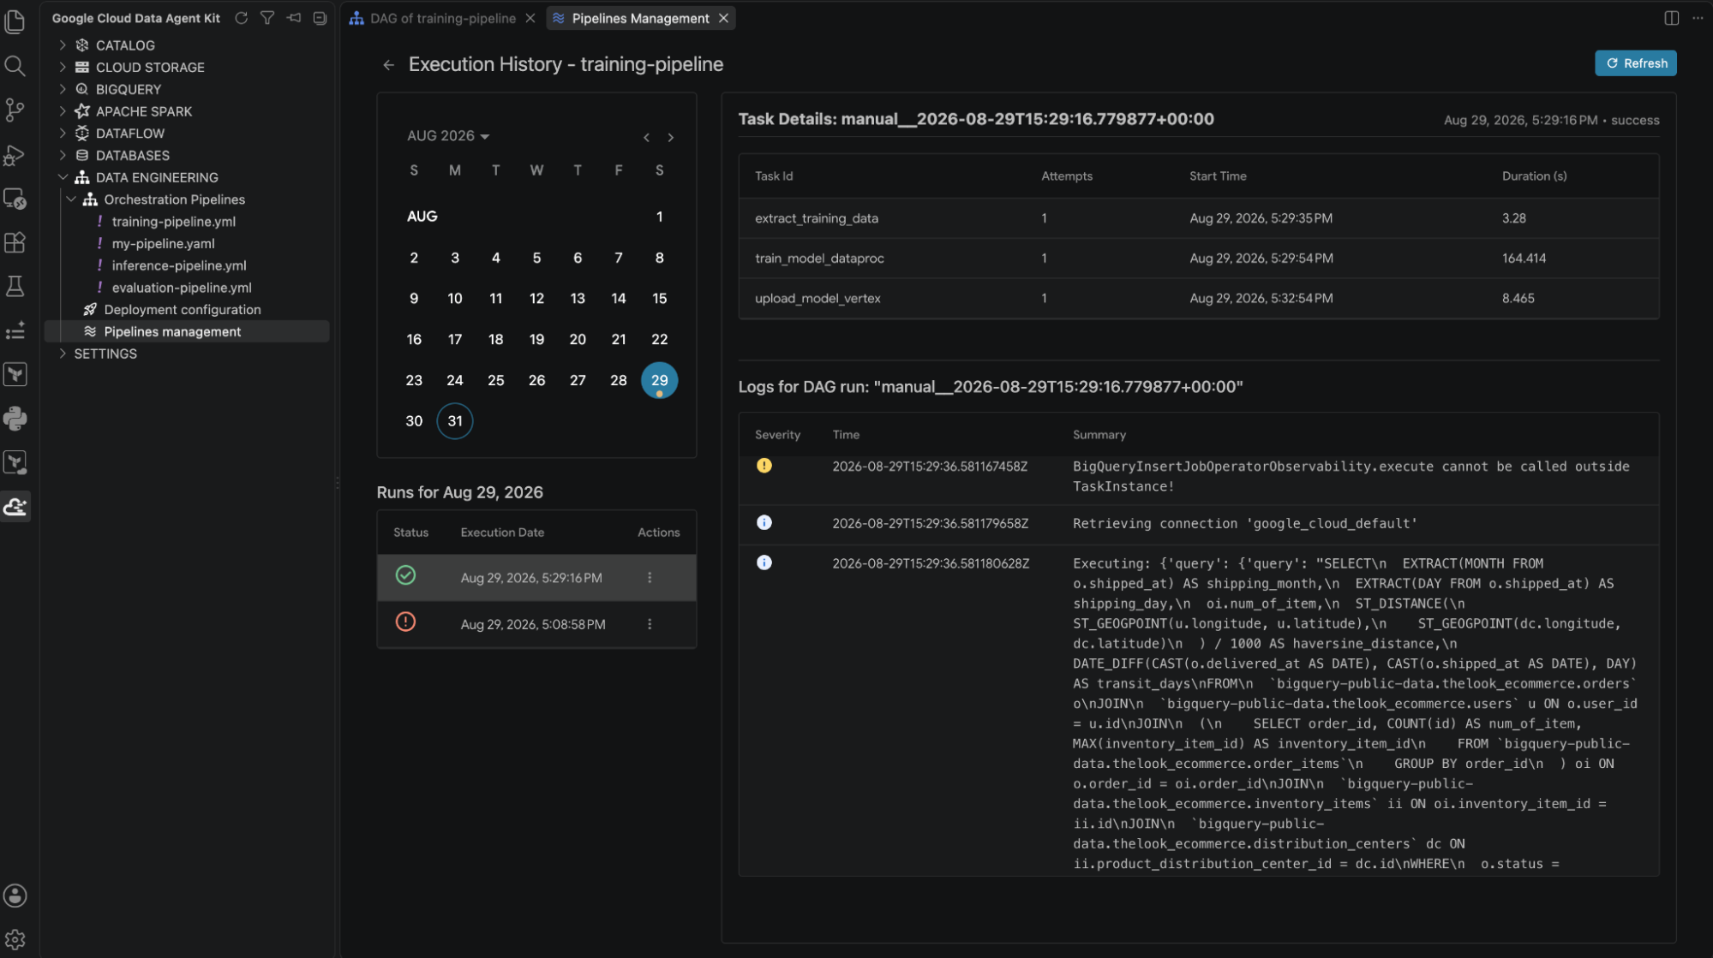Switch to Pipelines Management tab
1713x958 pixels.
(640, 18)
